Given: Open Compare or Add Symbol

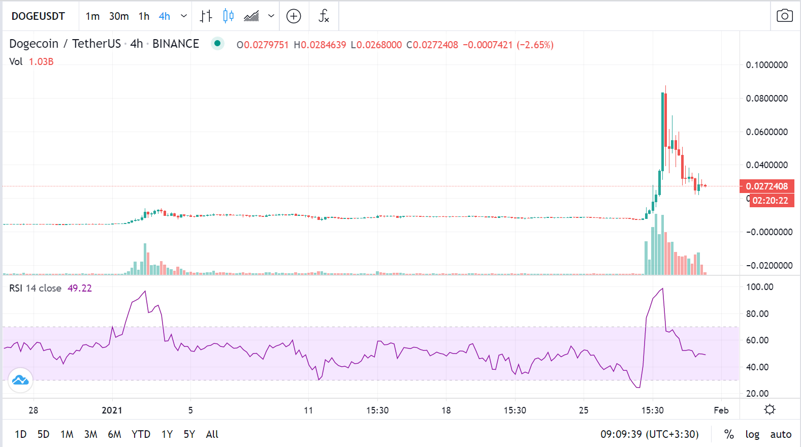Looking at the screenshot, I should click(294, 16).
